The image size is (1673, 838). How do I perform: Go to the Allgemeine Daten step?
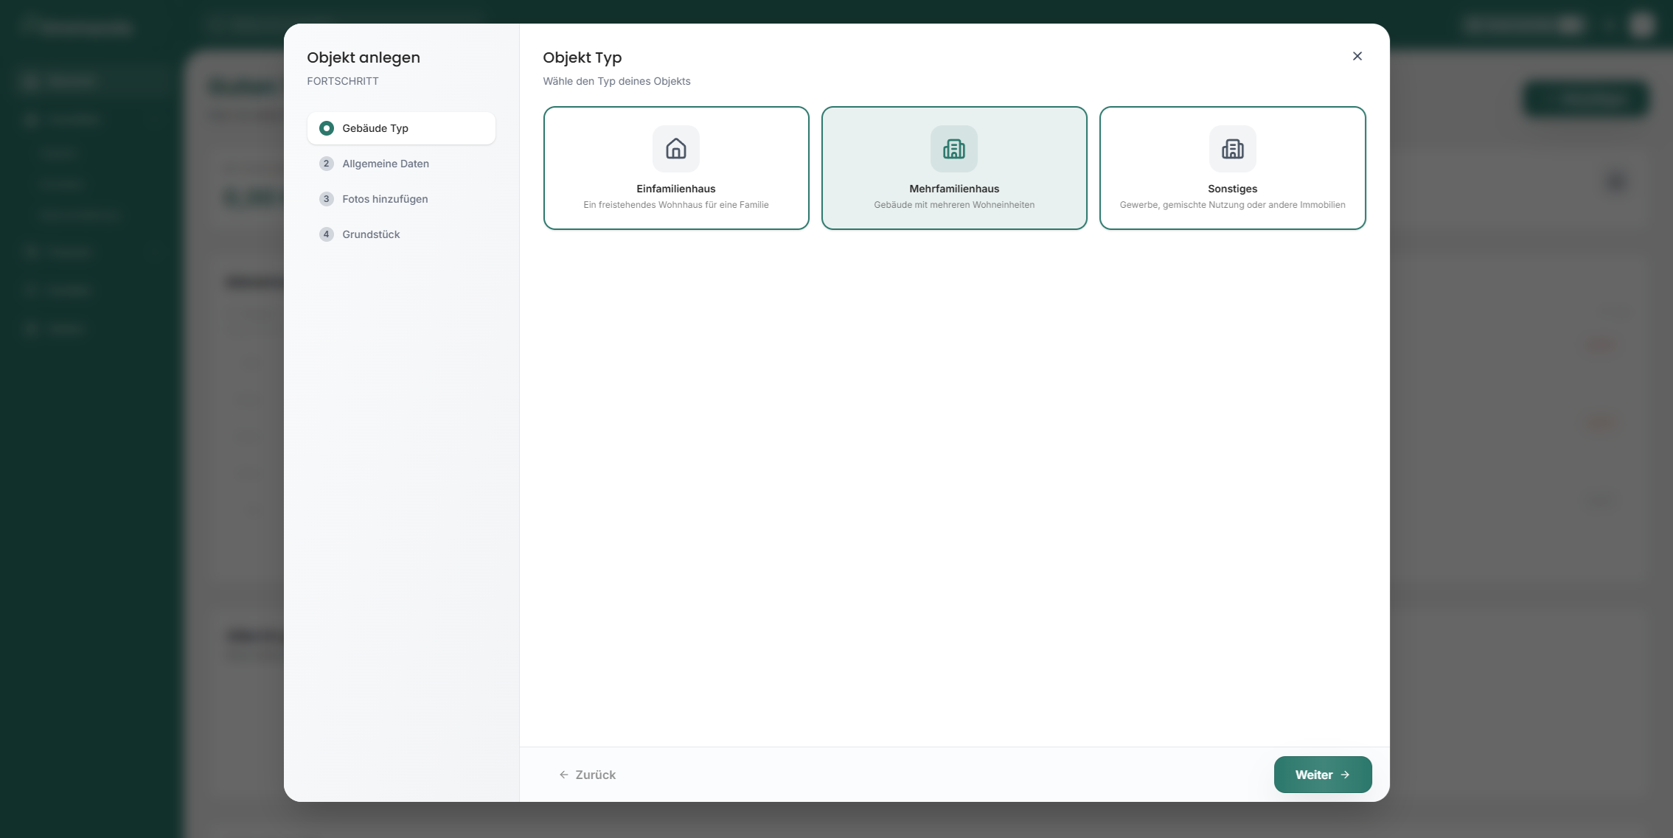click(x=401, y=164)
